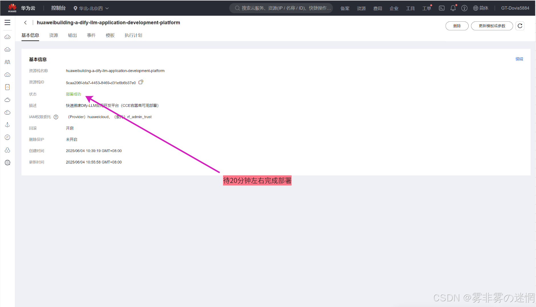This screenshot has height=307, width=536.
Task: Open the cloud-with-upload-arrow sidebar icon
Action: tap(7, 74)
